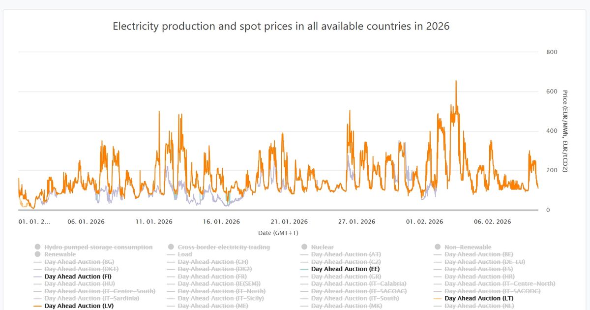Click the highest price peak on the chart
590x310 pixels.
pyautogui.click(x=456, y=81)
